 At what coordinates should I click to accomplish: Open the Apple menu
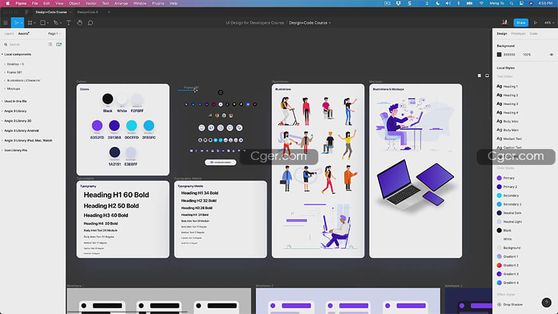[x=8, y=3]
